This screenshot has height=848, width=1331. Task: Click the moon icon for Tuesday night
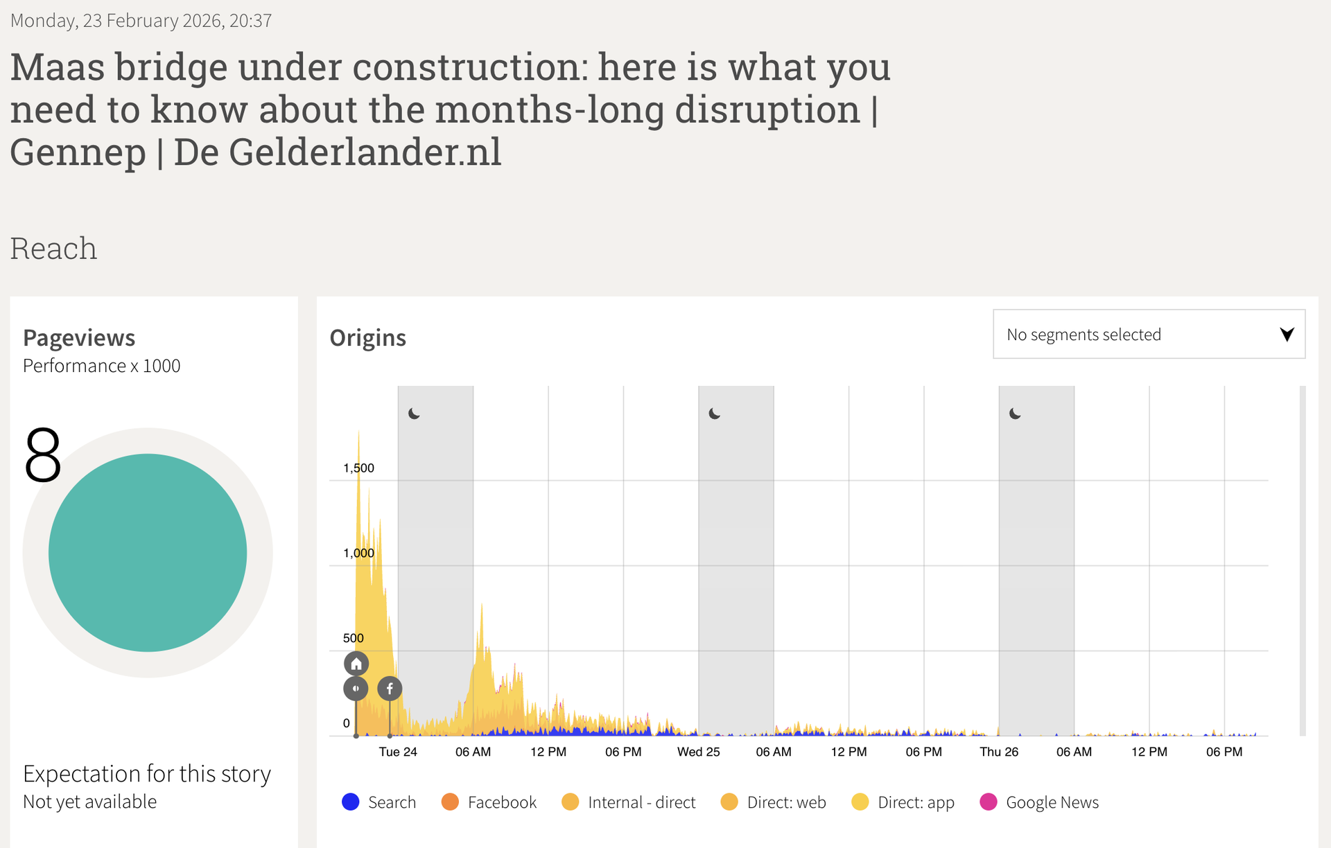414,414
